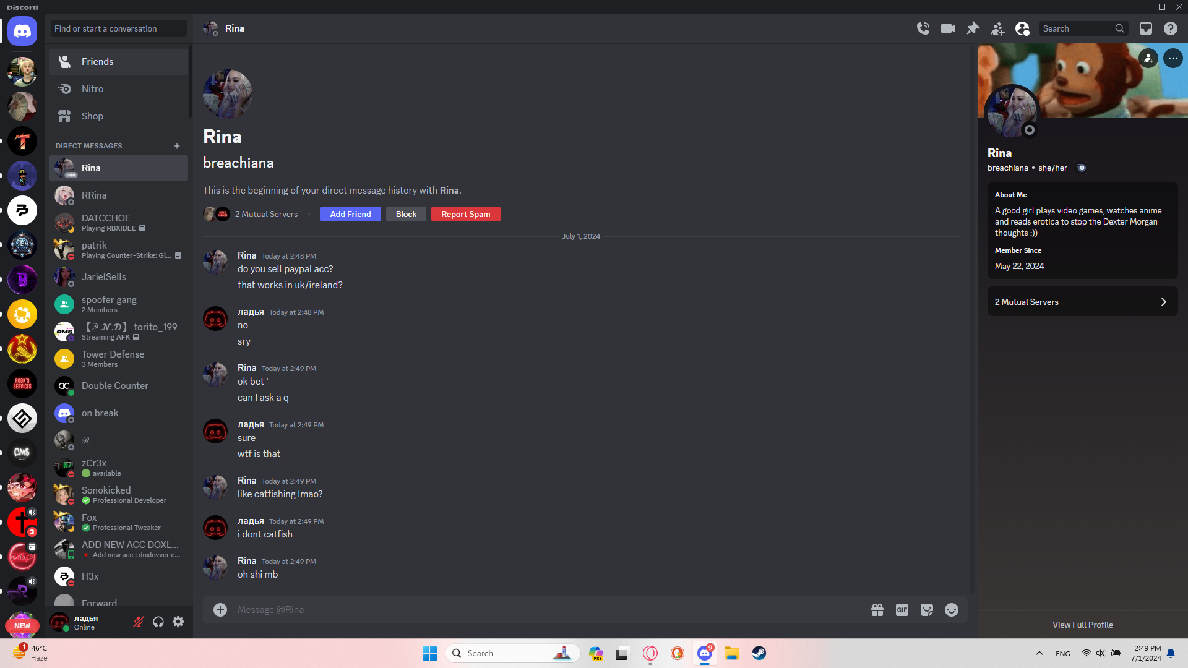This screenshot has height=668, width=1188.
Task: Click the Add Friend button
Action: [350, 214]
